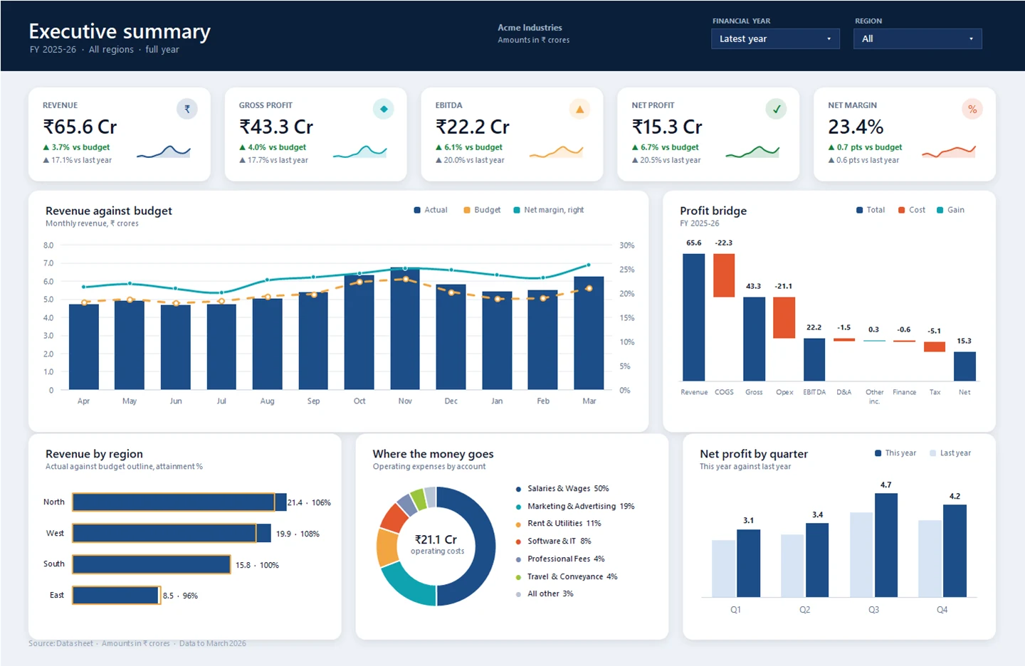Toggle the Gain legend in Profit bridge

coord(950,210)
